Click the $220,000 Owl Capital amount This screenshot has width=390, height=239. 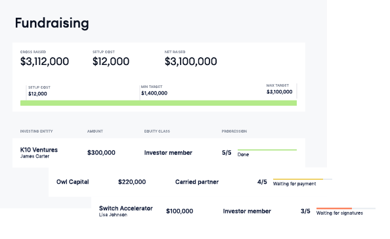(132, 182)
